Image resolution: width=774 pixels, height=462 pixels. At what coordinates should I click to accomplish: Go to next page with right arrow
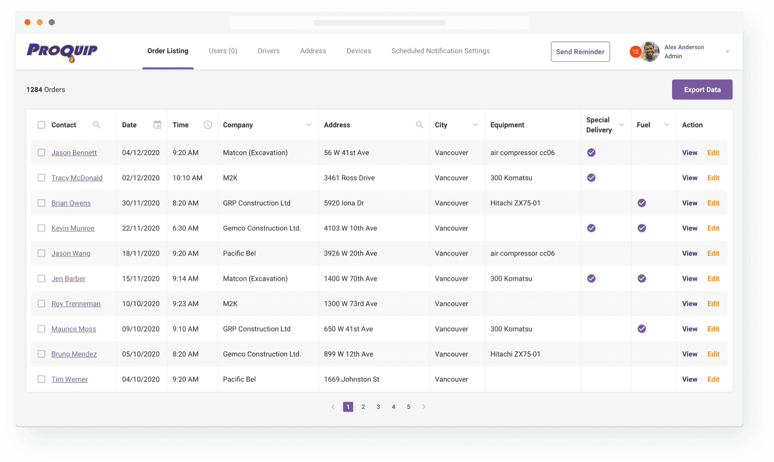tap(424, 407)
